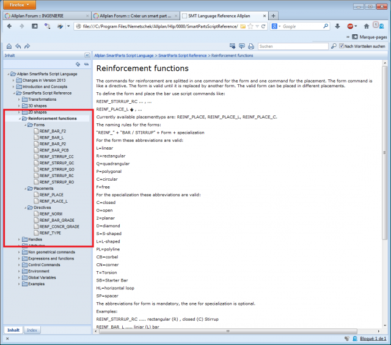Open the REINF_TYPE topic

click(50, 233)
